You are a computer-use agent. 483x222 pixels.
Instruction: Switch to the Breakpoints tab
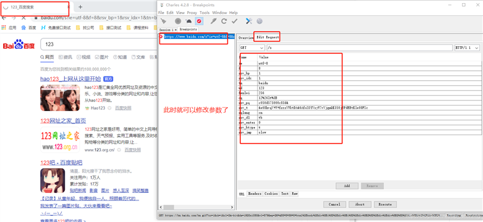point(188,29)
